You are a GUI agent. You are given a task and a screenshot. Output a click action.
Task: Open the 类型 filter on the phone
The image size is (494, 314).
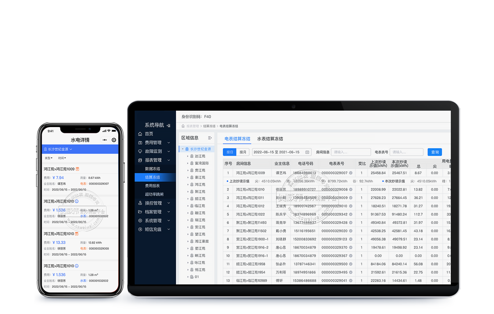point(48,158)
